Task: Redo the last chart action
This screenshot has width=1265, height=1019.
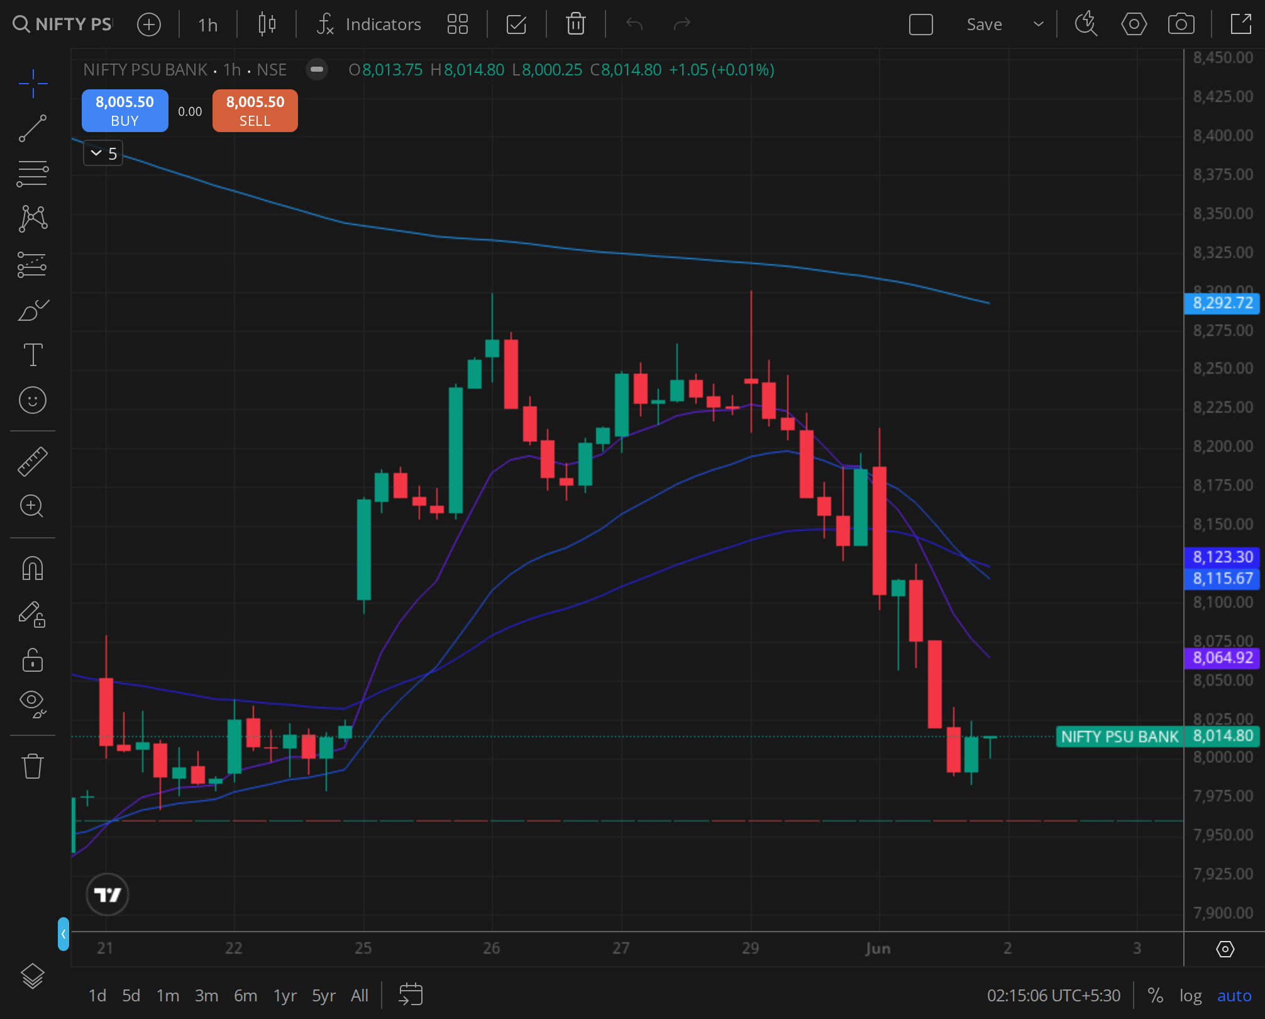Action: click(x=682, y=25)
